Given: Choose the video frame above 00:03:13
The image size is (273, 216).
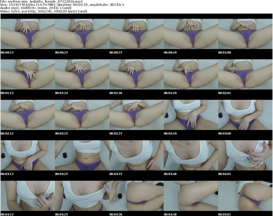Looking at the screenshot, I should pos(28,155).
